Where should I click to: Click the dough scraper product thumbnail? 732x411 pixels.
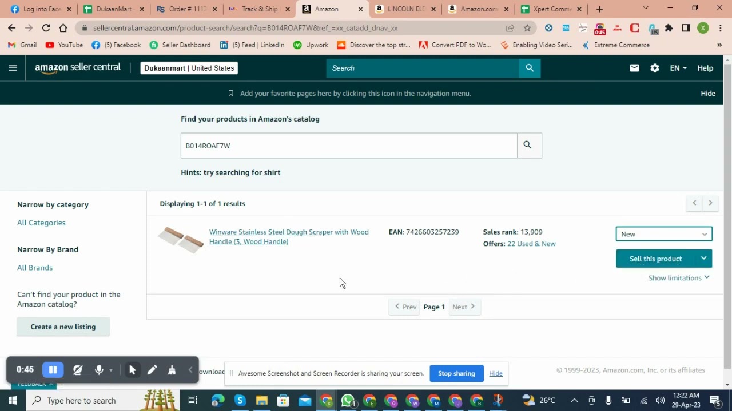(x=181, y=239)
